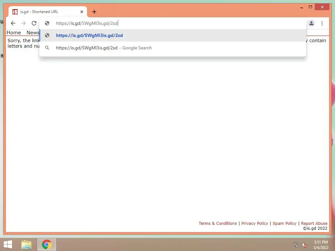The image size is (335, 251).
Task: Click the Chrome icon in the taskbar
Action: point(47,244)
